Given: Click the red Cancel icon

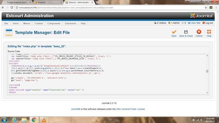Looking at the screenshot, I should [x=199, y=32].
